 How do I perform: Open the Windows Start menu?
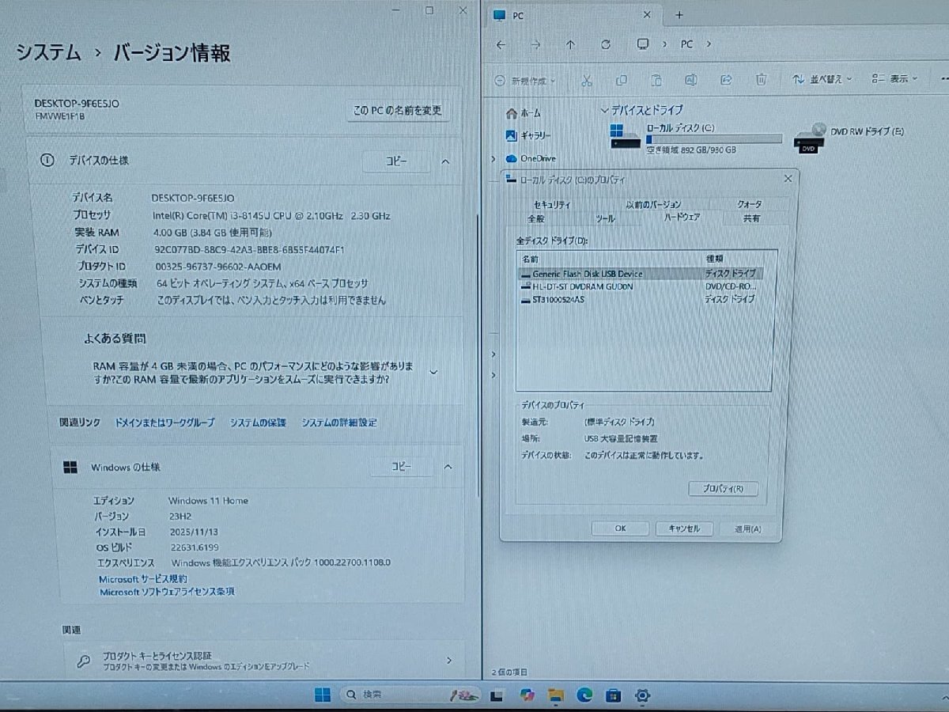[x=323, y=695]
